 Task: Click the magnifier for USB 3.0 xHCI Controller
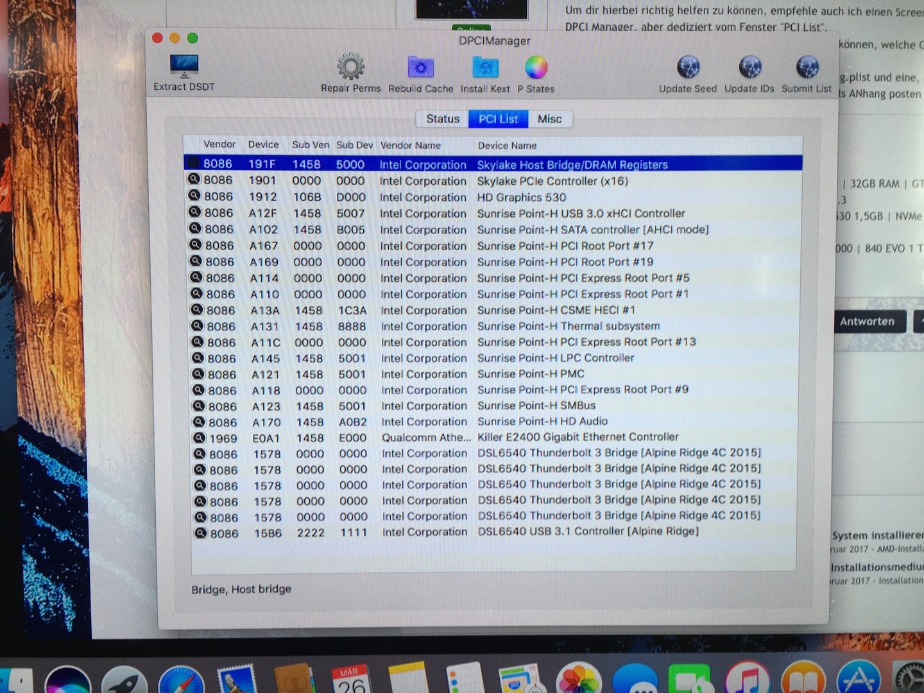coord(194,212)
